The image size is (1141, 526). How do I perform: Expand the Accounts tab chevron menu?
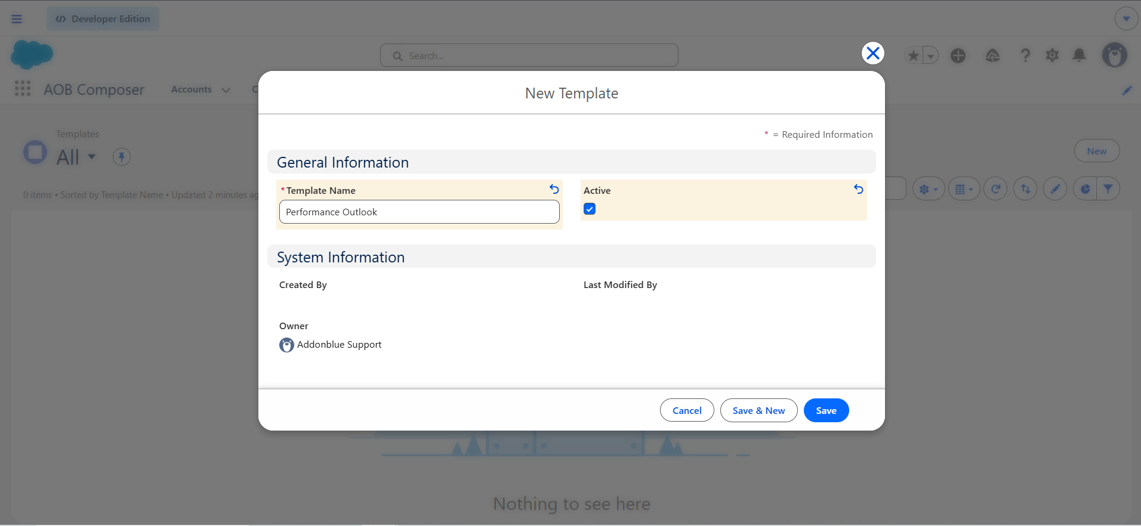pos(226,90)
